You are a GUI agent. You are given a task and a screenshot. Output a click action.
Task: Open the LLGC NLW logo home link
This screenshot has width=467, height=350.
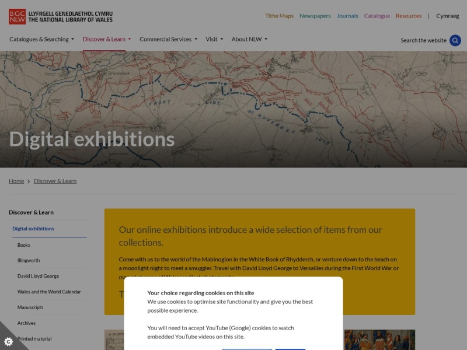[x=61, y=17]
